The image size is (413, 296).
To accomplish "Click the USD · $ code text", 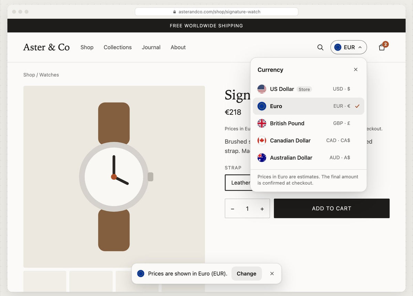I will (341, 89).
